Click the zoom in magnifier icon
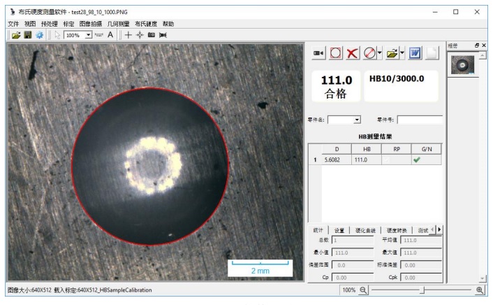This screenshot has width=493, height=305. coord(480,290)
